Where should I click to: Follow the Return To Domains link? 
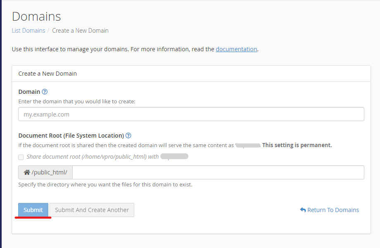pos(333,210)
